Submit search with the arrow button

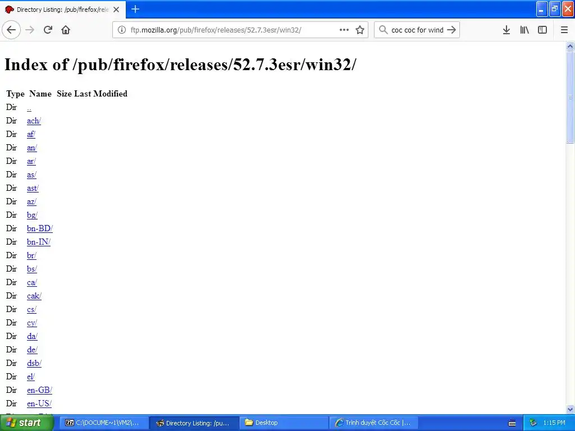(451, 30)
